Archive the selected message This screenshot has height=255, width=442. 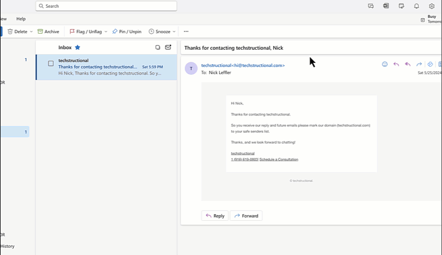point(49,31)
